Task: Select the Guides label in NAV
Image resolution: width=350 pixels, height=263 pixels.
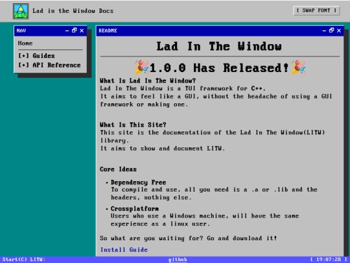Action: pos(43,56)
